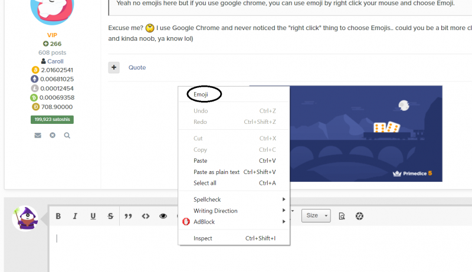This screenshot has height=272, width=472.
Task: Click the Litecoin balance coin icon
Action: click(35, 89)
